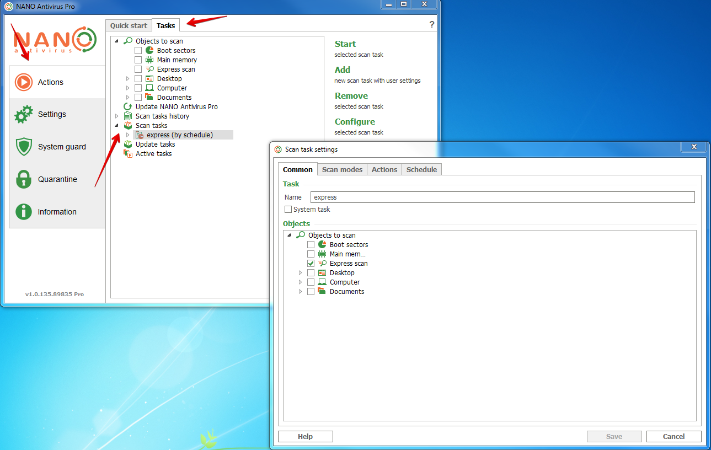This screenshot has height=450, width=711.
Task: Collapse the Objects to scan tree in the main window
Action: [117, 41]
